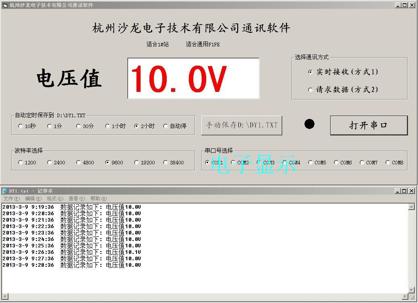Set auto-save interval to 10秒

coord(21,126)
